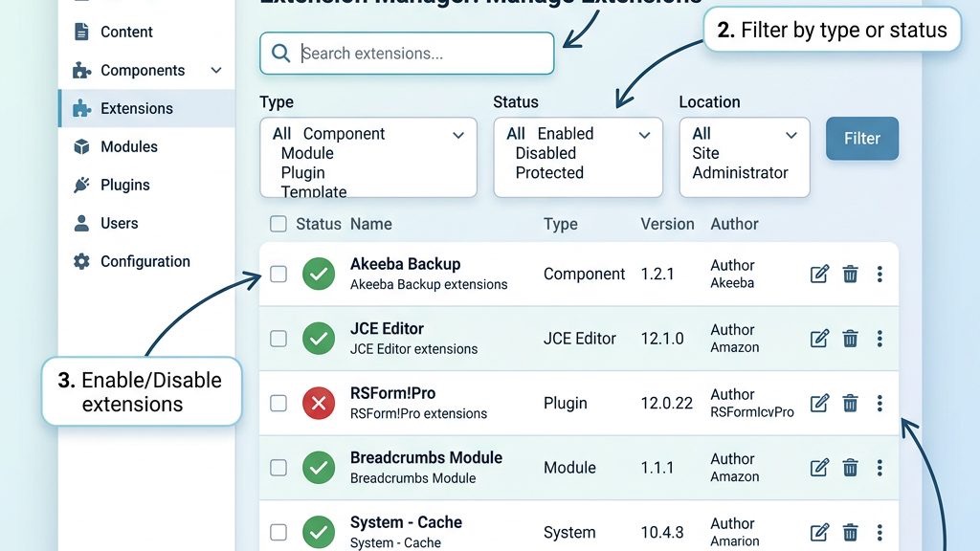Viewport: 980px width, 551px height.
Task: Open Configuration via the gear icon
Action: 80,261
